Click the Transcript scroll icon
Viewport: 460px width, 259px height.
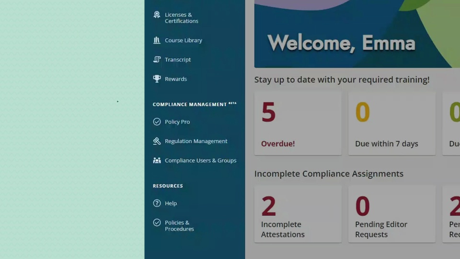[157, 59]
